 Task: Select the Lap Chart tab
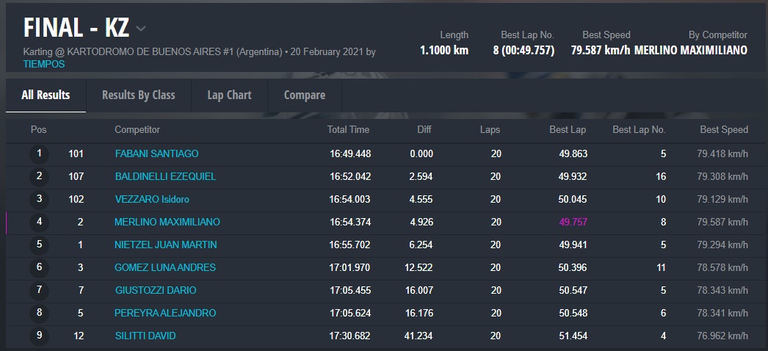click(229, 95)
